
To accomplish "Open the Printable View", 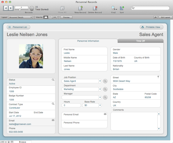I will point(152,27).
